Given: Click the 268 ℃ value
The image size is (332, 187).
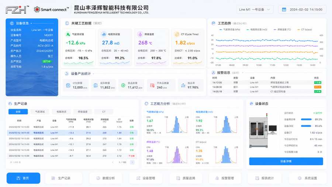Looking at the screenshot, I should coord(145,43).
